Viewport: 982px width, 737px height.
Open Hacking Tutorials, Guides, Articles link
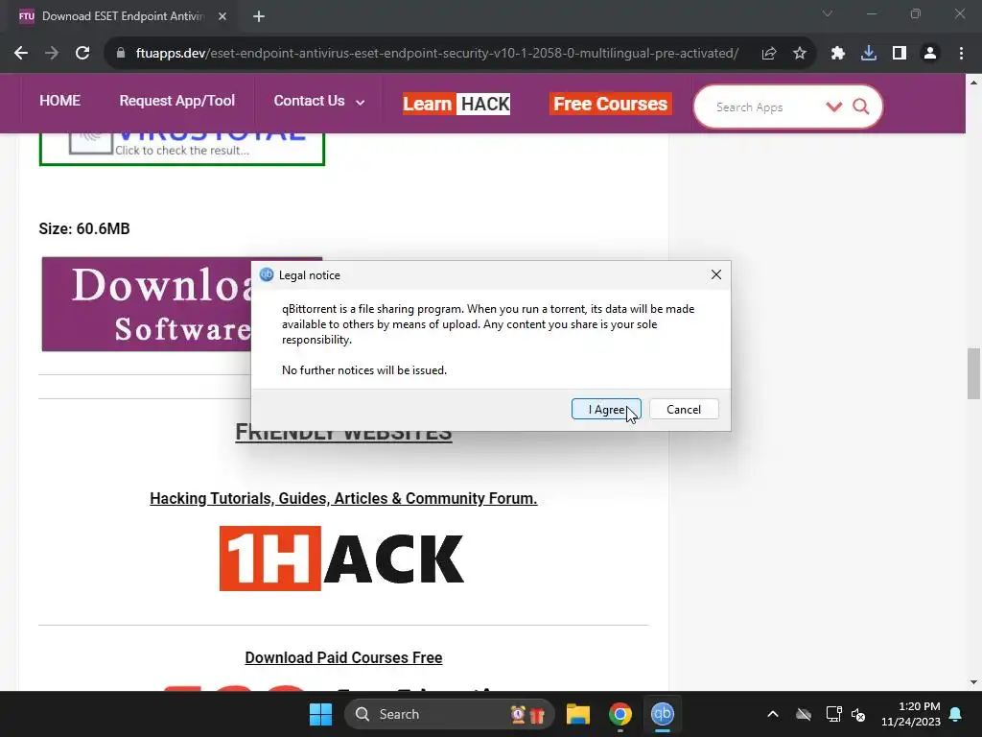tap(343, 498)
